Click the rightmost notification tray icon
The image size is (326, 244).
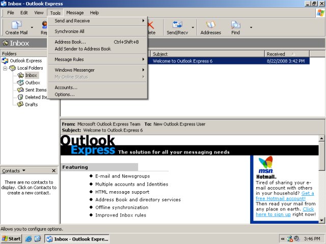point(296,238)
